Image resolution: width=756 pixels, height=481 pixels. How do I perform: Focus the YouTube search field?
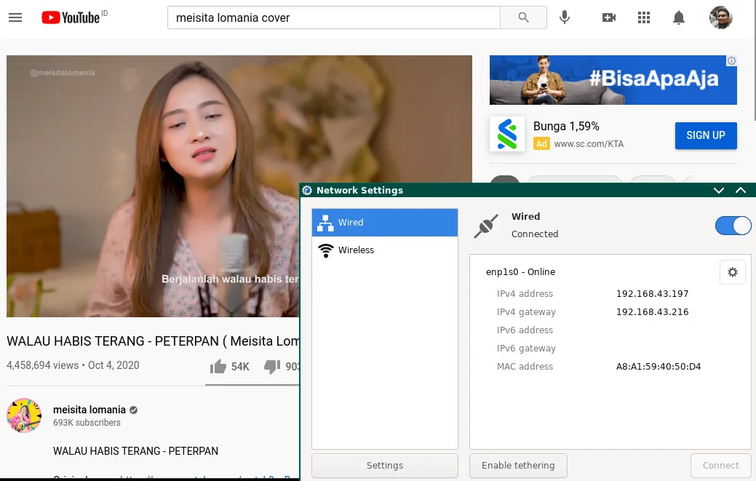click(334, 18)
